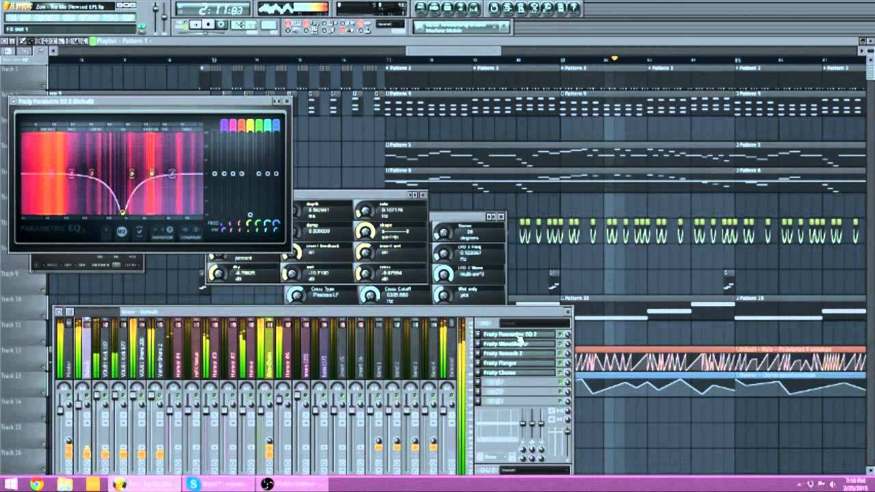
Task: Select the Fruity WaveShaper effect slot
Action: coord(518,344)
